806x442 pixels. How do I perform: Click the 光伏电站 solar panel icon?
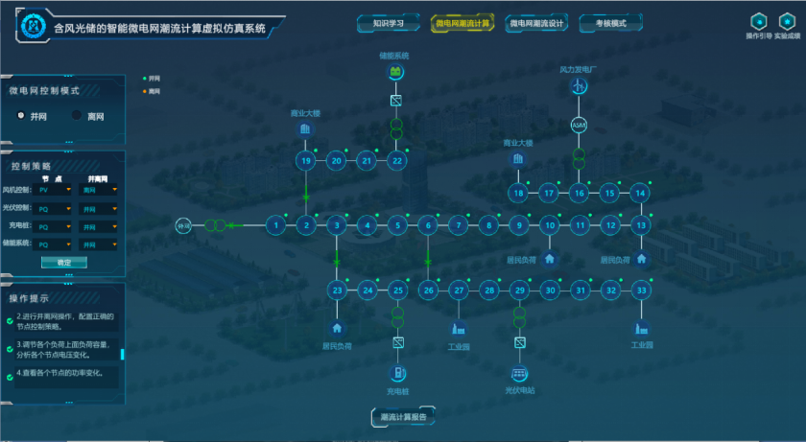click(519, 373)
